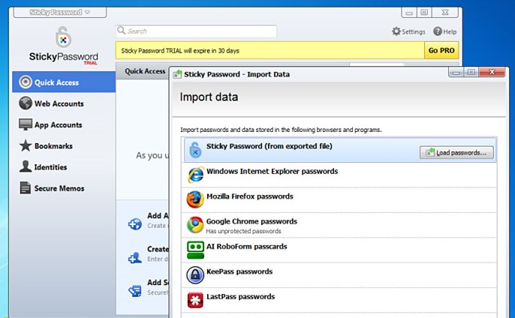This screenshot has width=515, height=318.
Task: Minimize the main Sticky Password window
Action: pos(409,13)
